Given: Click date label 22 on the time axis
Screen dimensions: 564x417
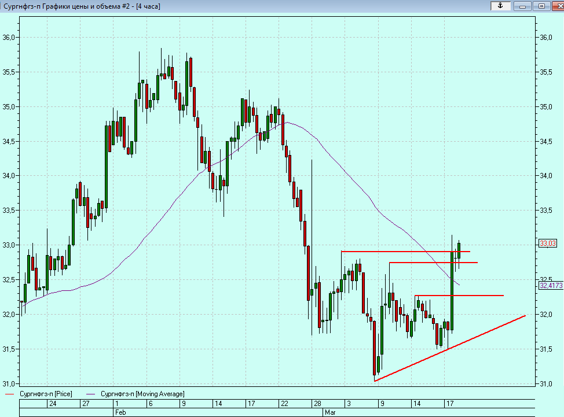Looking at the screenshot, I should point(284,403).
